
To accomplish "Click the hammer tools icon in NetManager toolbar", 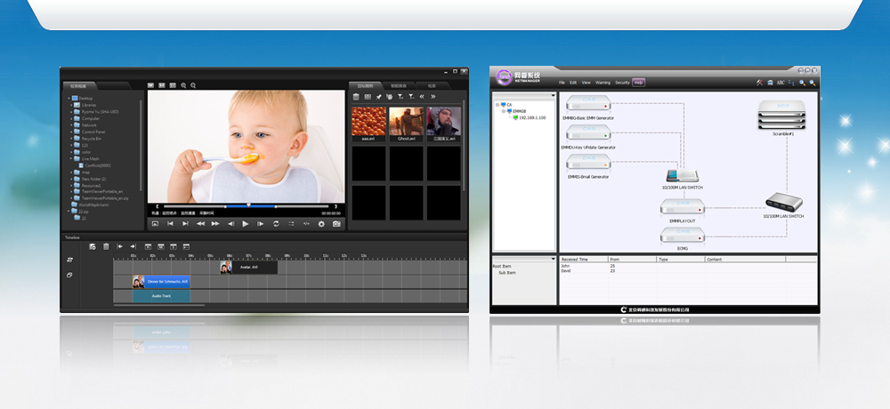I will (759, 83).
